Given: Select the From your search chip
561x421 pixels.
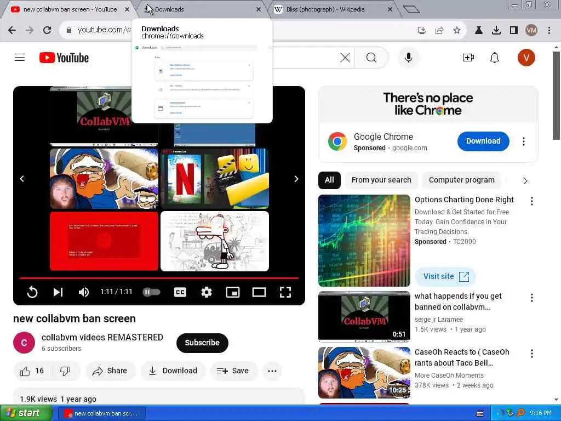Looking at the screenshot, I should 381,180.
